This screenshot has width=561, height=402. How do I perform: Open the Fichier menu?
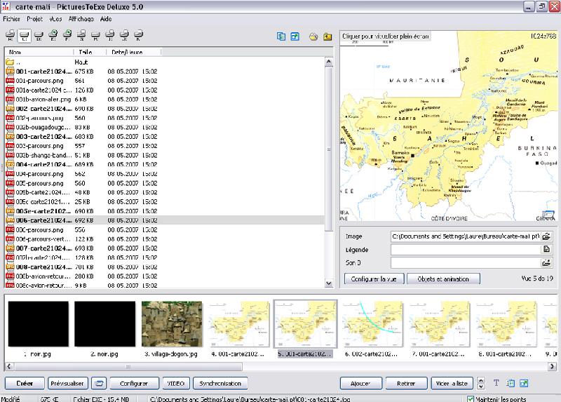[x=11, y=19]
